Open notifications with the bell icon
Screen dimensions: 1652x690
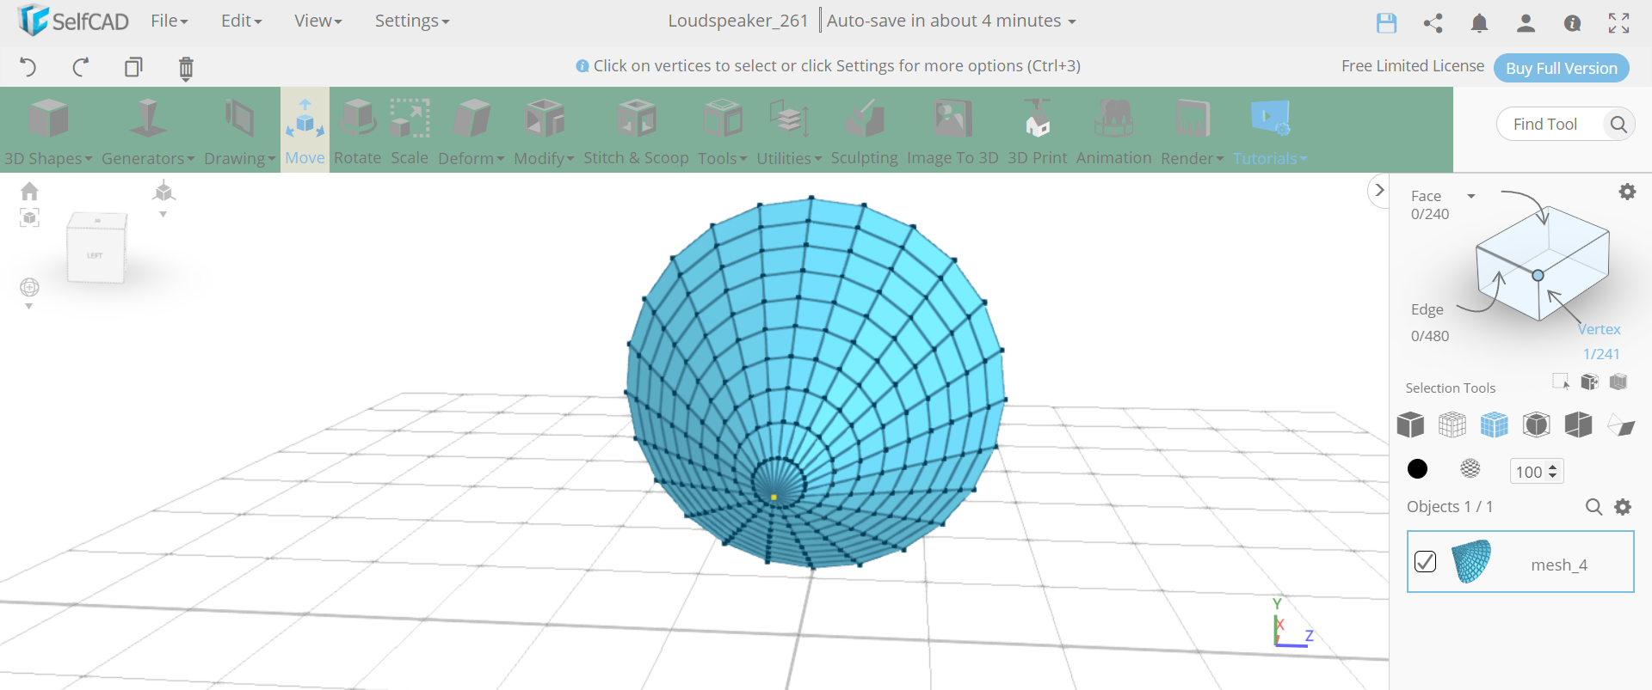click(x=1479, y=23)
